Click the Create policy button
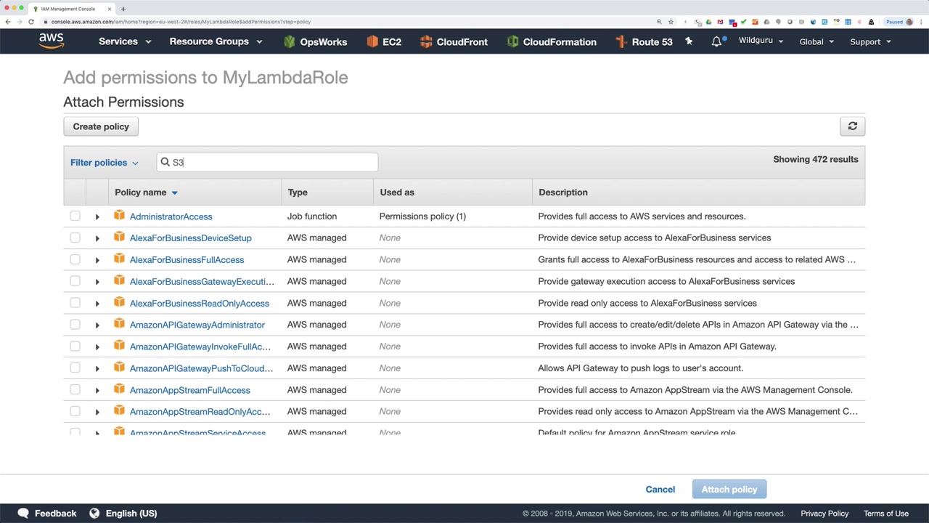929x523 pixels. (101, 126)
